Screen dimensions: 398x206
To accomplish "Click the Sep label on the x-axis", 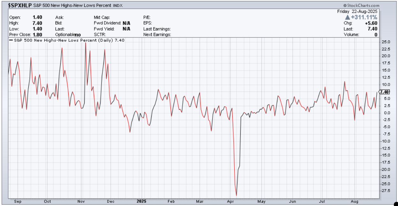I will point(18,201).
